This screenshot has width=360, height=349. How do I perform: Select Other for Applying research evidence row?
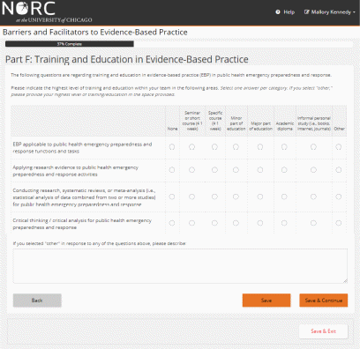(339, 170)
